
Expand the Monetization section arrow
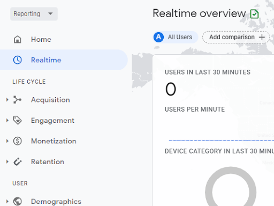click(x=7, y=141)
